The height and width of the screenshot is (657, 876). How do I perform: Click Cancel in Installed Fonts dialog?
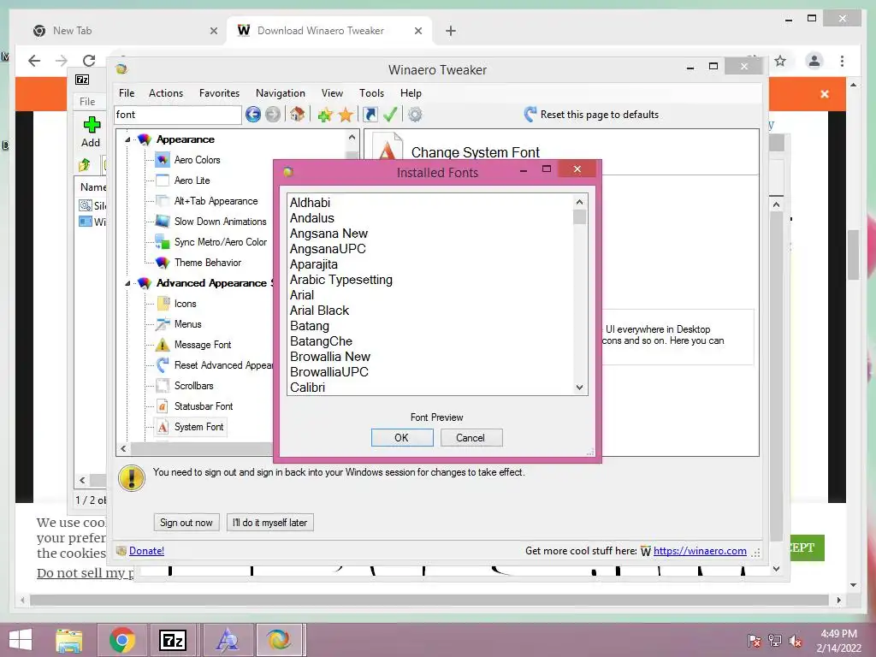(x=471, y=438)
